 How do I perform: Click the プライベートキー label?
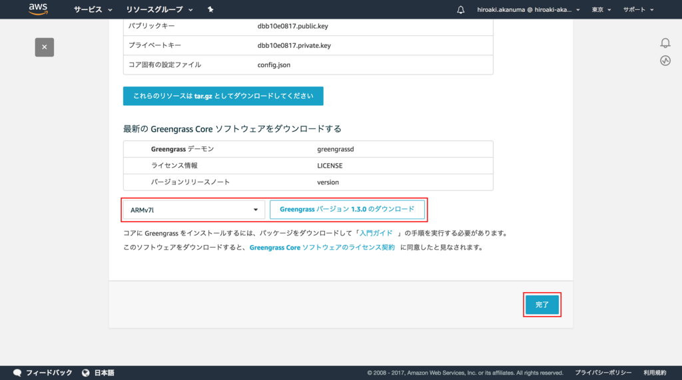(155, 45)
